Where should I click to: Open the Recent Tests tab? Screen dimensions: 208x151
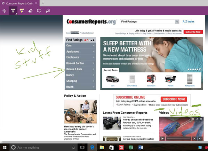[x=111, y=70]
